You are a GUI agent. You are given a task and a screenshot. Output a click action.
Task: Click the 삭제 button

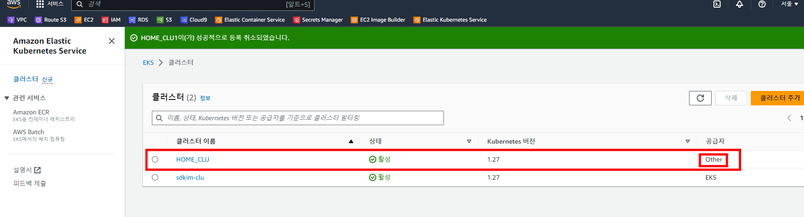tap(731, 98)
